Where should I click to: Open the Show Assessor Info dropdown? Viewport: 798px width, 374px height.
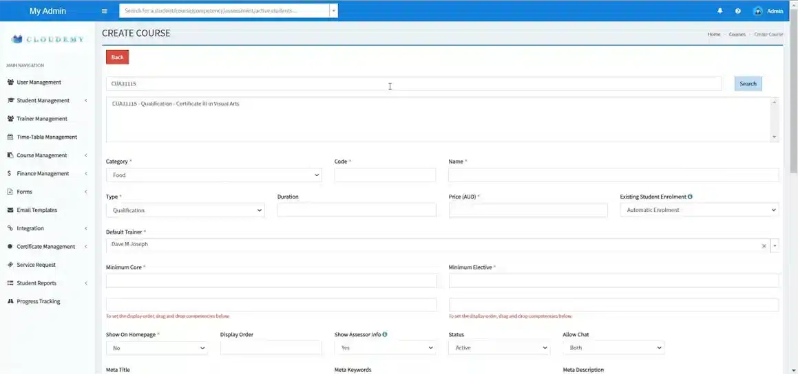[386, 348]
